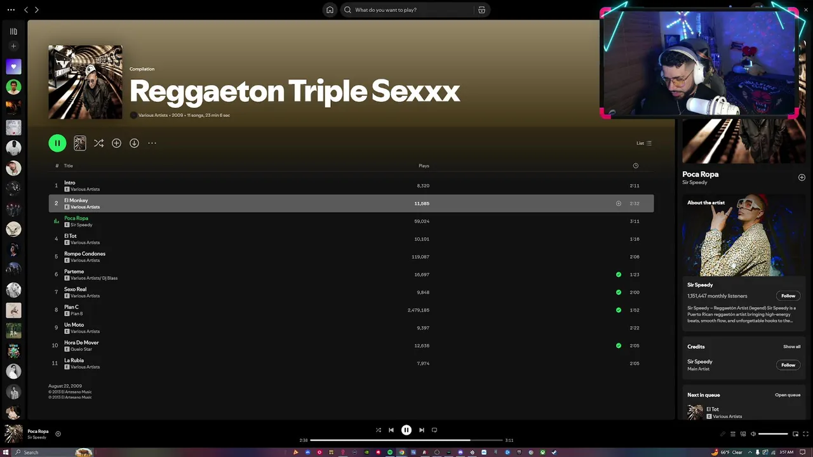
Task: Toggle saved checkmark for Parteme
Action: coord(619,274)
